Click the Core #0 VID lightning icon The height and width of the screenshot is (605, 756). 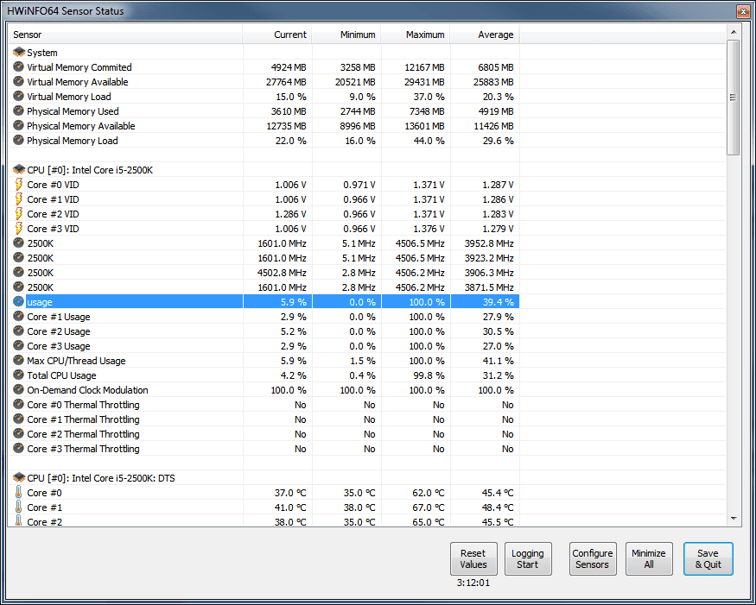18,184
